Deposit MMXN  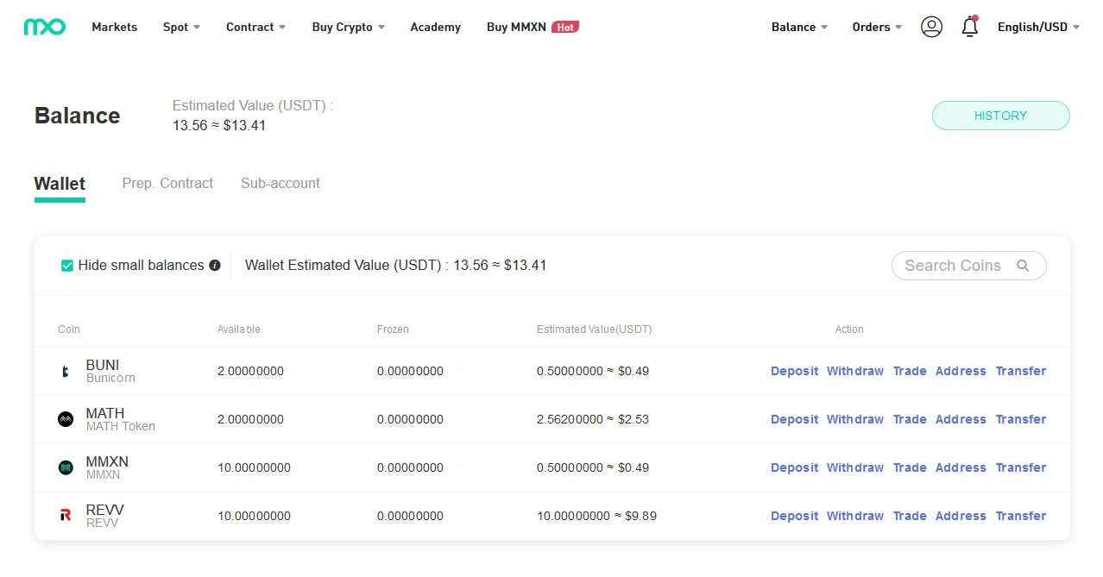[794, 467]
